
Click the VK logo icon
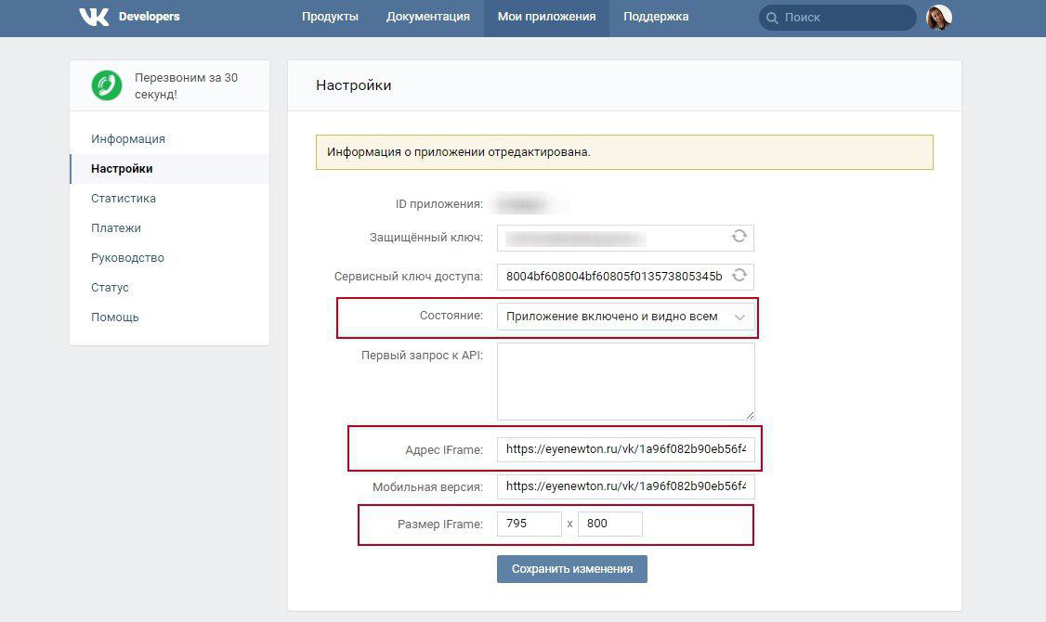click(94, 17)
